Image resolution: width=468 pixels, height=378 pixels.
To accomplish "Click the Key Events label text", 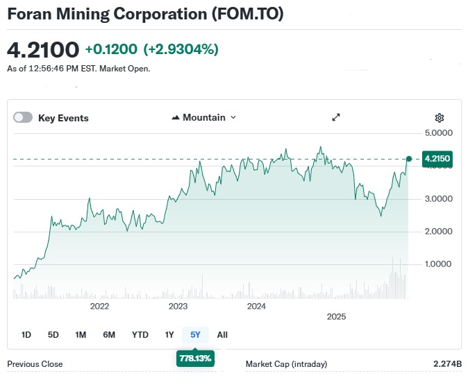I will point(63,118).
